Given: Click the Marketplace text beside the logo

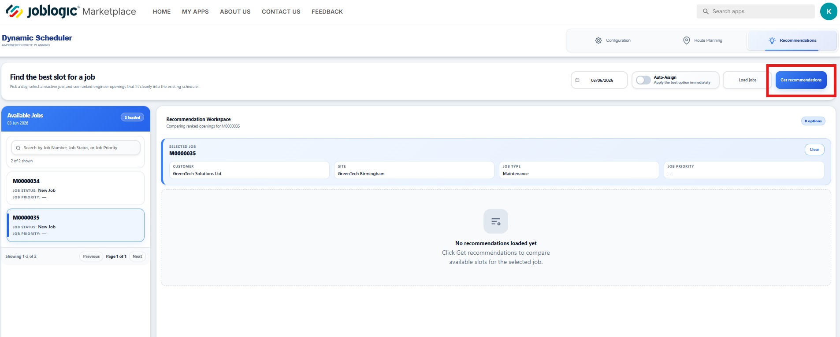Looking at the screenshot, I should click(x=109, y=11).
